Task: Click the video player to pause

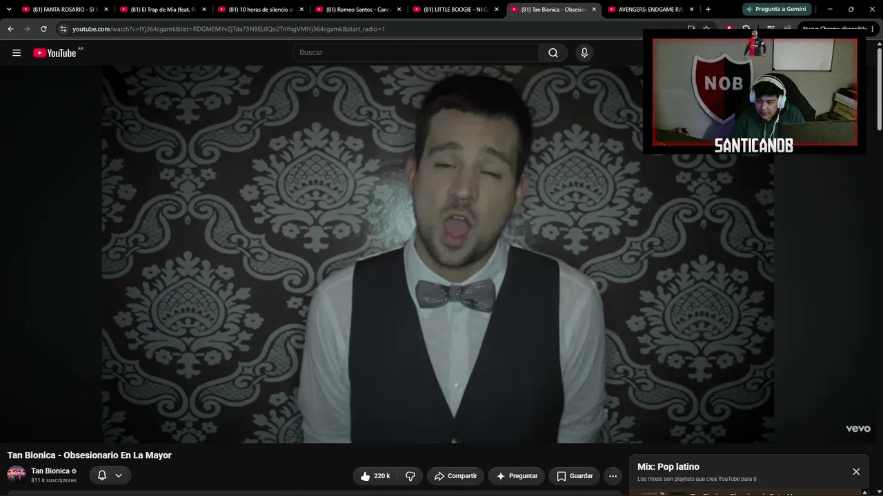Action: click(438, 254)
